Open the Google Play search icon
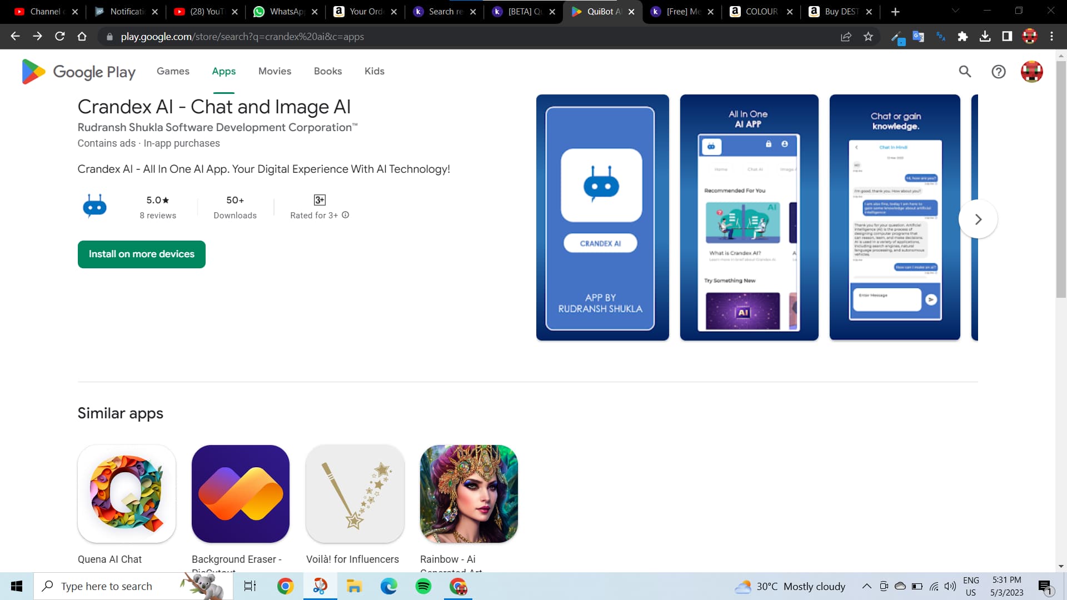 (965, 71)
